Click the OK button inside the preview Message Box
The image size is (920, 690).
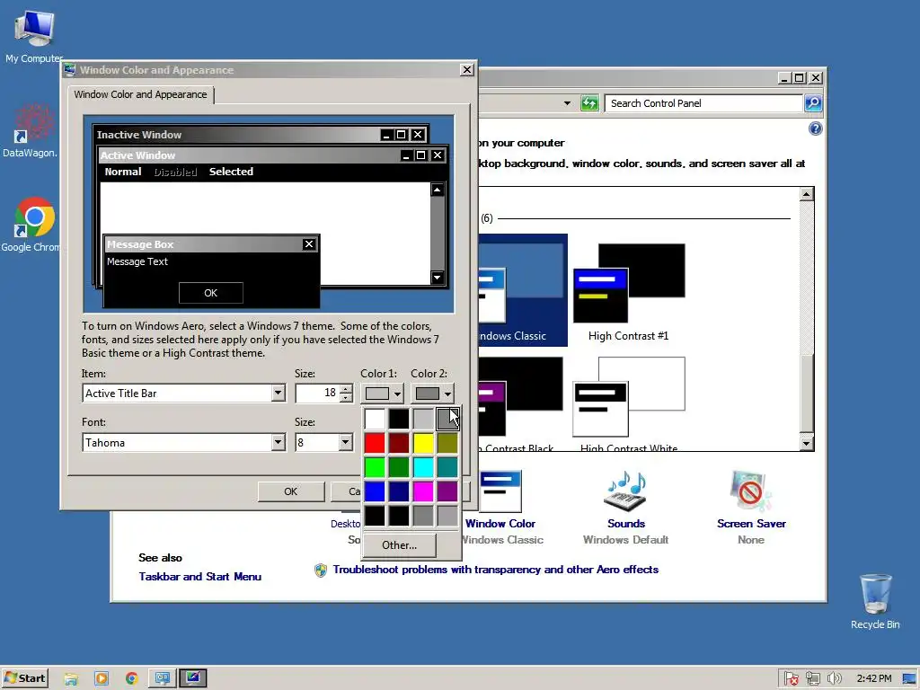click(210, 293)
